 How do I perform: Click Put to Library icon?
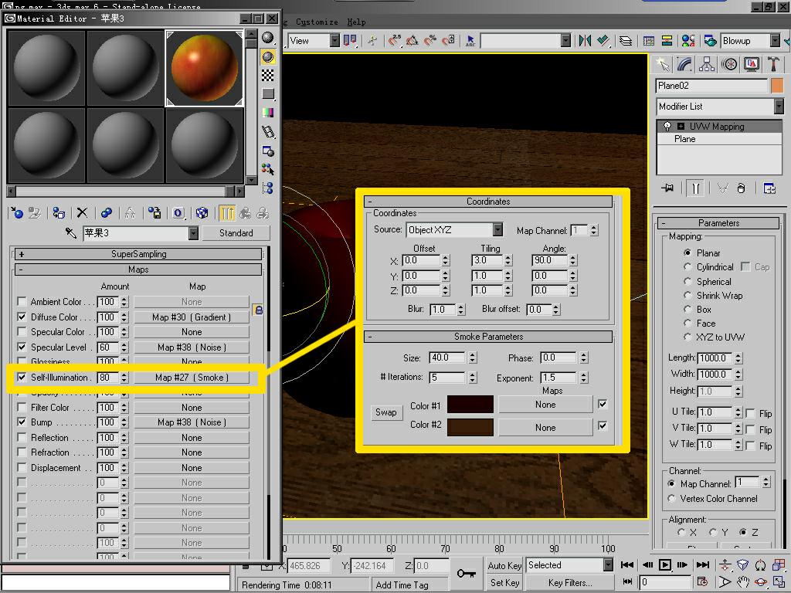pos(154,213)
